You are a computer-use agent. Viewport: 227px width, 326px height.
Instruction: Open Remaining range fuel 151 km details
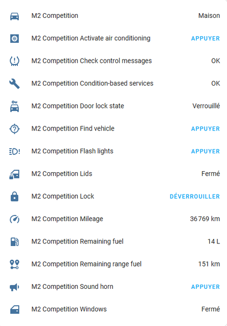(115, 264)
